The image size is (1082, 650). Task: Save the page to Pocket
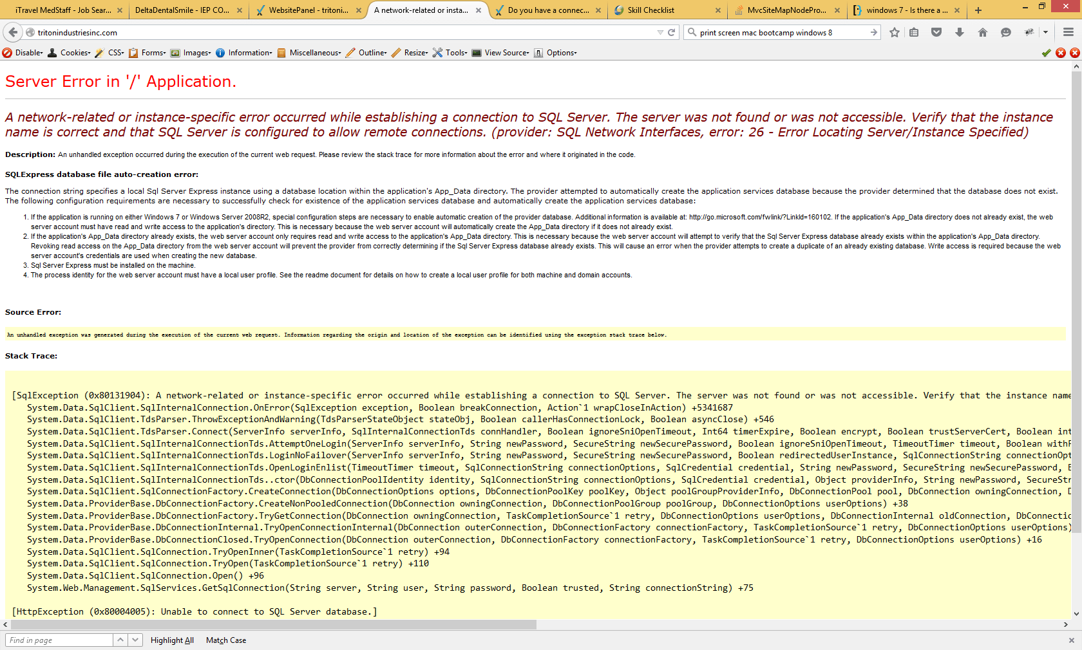tap(936, 32)
